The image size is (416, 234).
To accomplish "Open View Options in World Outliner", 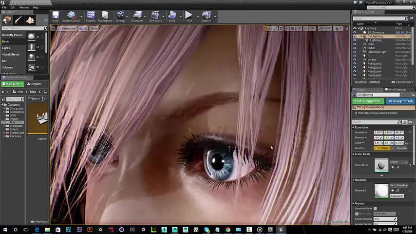I will pos(402,82).
